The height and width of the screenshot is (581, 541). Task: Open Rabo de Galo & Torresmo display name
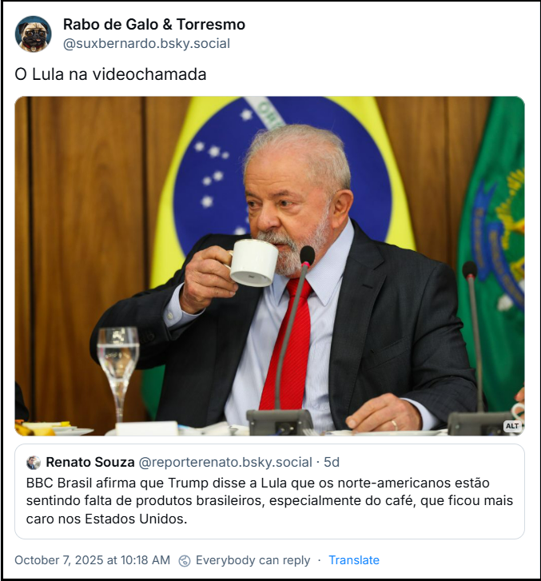click(153, 25)
